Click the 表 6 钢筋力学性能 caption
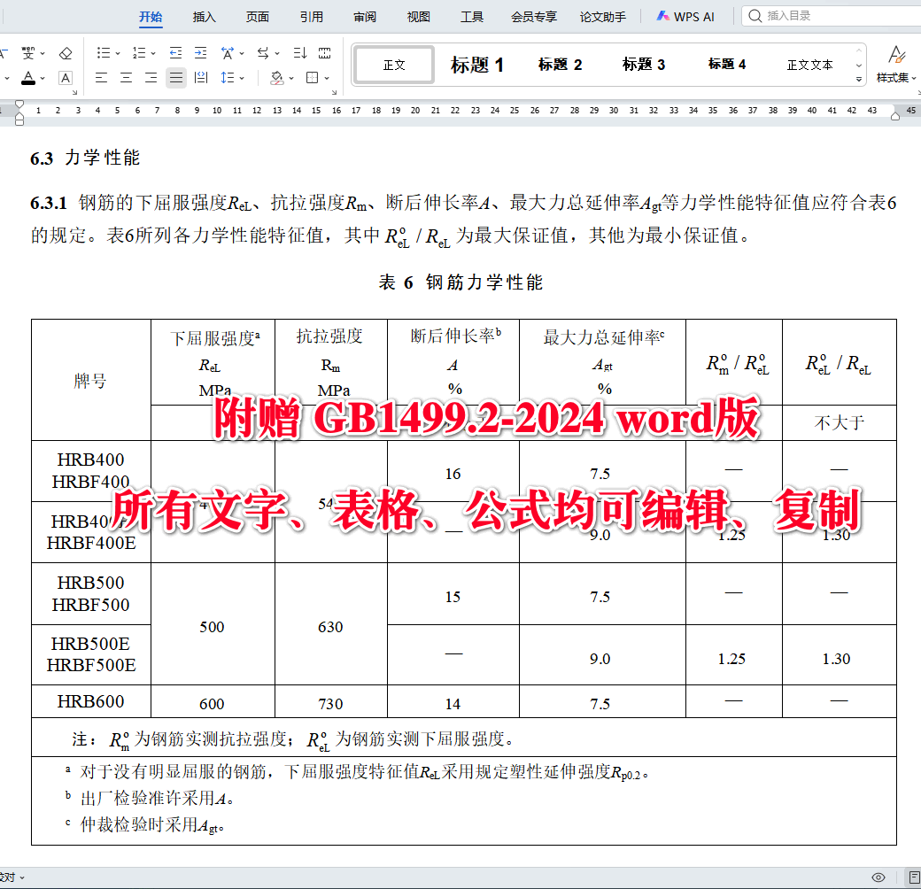Image resolution: width=921 pixels, height=889 pixels. pos(461,282)
